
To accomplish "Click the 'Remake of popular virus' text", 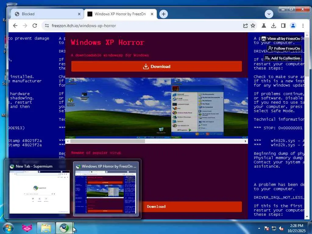I will click(x=96, y=153).
